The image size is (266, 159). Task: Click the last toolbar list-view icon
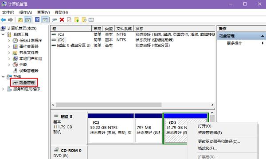91,20
